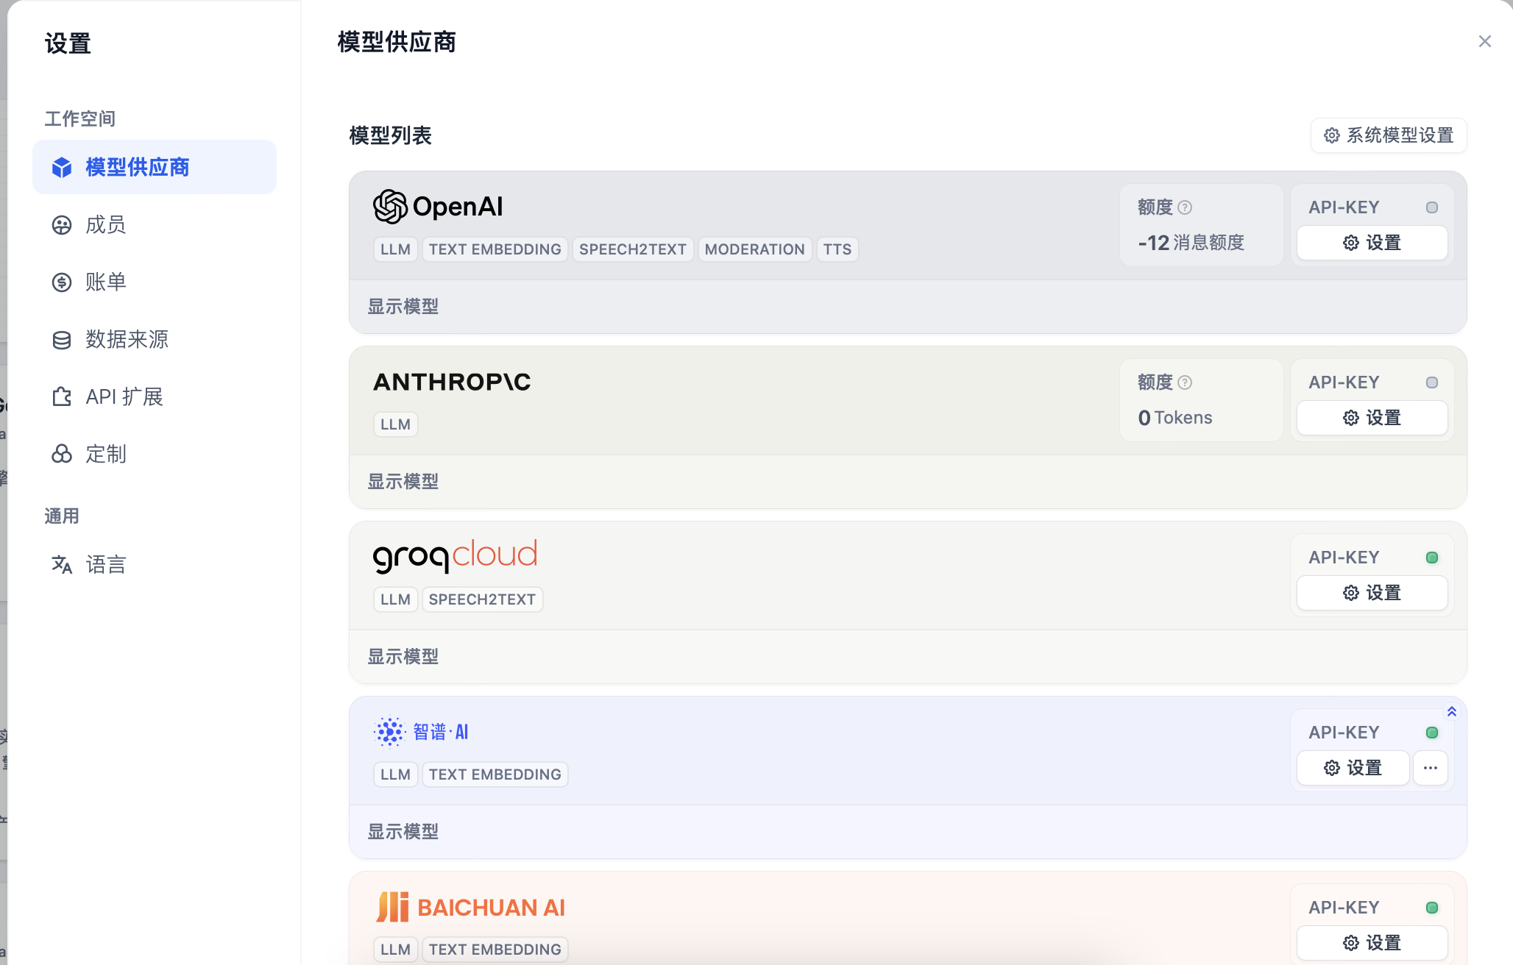Click OpenAI SPEECH2TEXT tag
Viewport: 1513px width, 965px height.
pos(633,249)
